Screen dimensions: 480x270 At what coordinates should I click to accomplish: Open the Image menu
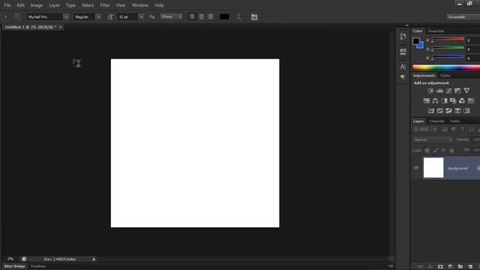click(37, 5)
